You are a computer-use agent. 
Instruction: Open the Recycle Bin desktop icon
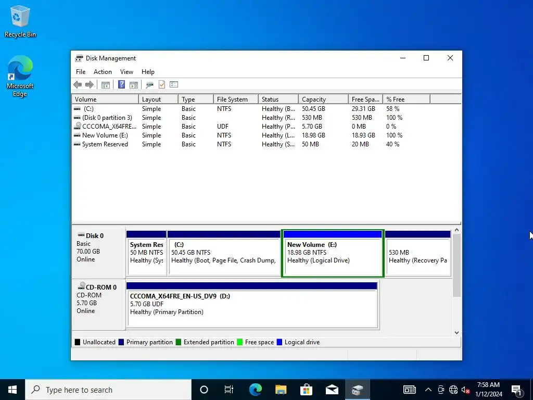click(x=20, y=21)
